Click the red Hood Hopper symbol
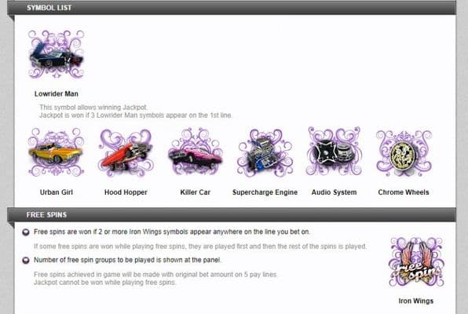 (x=126, y=153)
